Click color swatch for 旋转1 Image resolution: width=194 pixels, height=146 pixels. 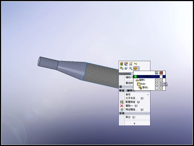pyautogui.click(x=157, y=80)
